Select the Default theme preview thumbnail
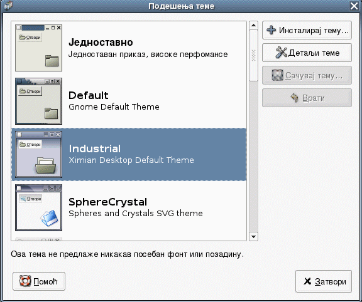The image size is (362, 302). pos(38,101)
